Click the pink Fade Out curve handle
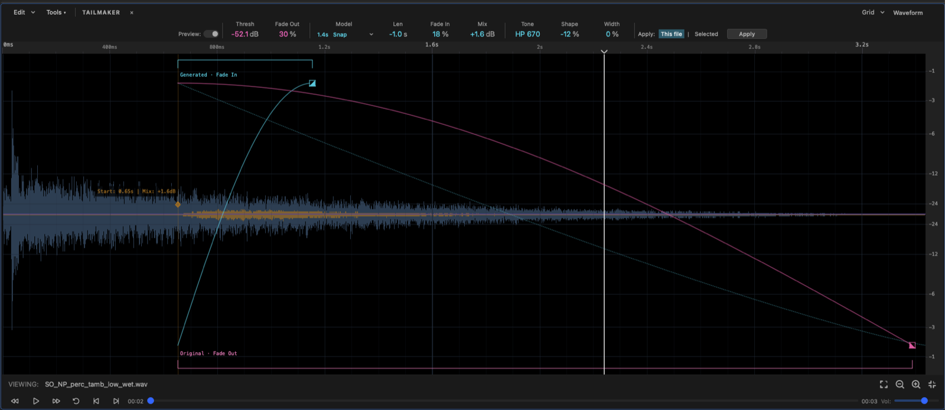Viewport: 945px width, 410px height. 912,345
